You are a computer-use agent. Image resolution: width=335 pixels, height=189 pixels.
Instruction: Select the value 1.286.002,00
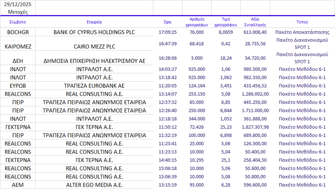(x=255, y=94)
